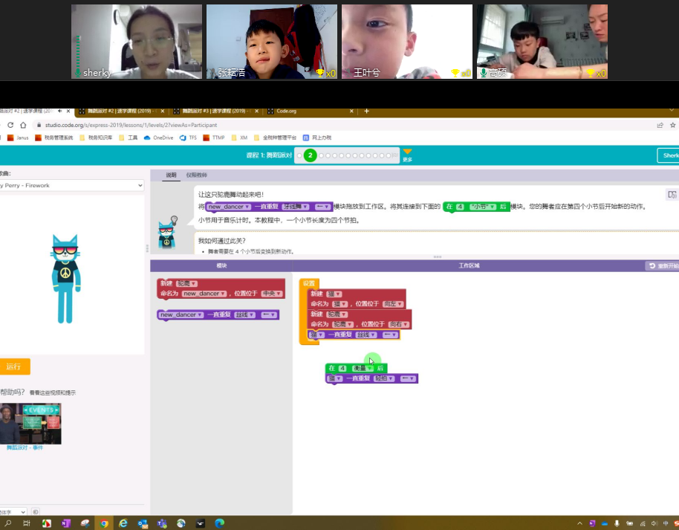Switch to Chrome on the taskbar
This screenshot has height=530, width=679.
(104, 523)
